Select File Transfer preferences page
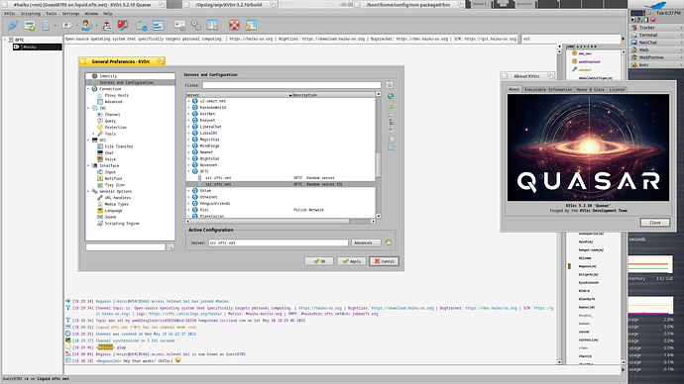This screenshot has width=684, height=384. [119, 146]
